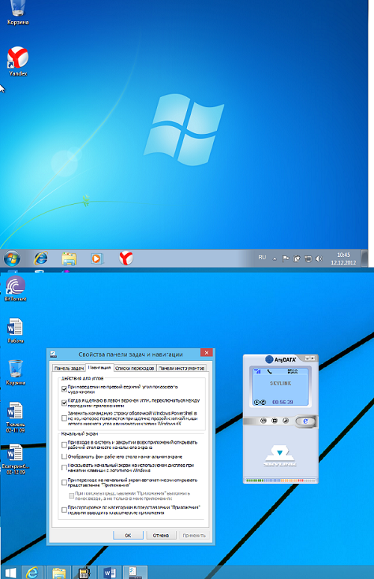Click the Отмена button

pos(161,535)
